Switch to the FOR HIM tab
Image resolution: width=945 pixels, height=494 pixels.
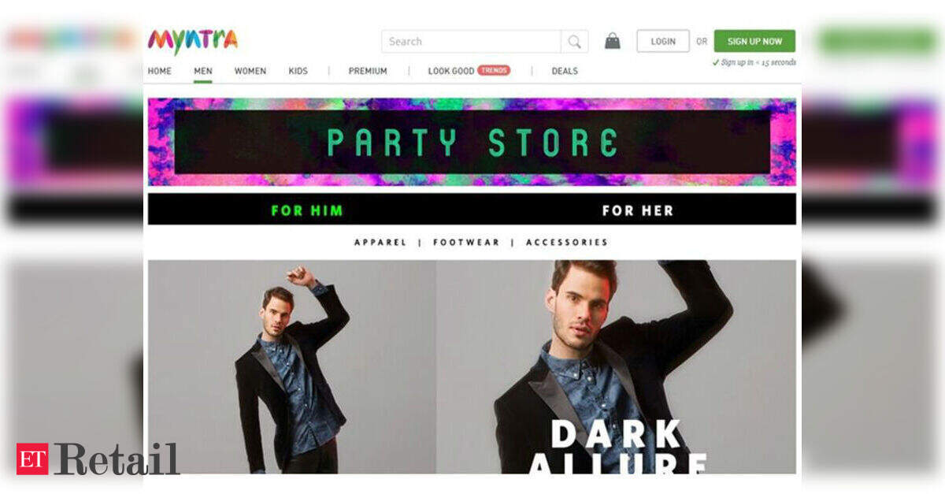[307, 210]
